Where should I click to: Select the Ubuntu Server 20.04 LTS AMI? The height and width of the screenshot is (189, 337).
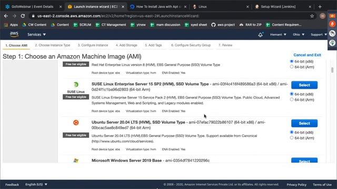click(304, 123)
